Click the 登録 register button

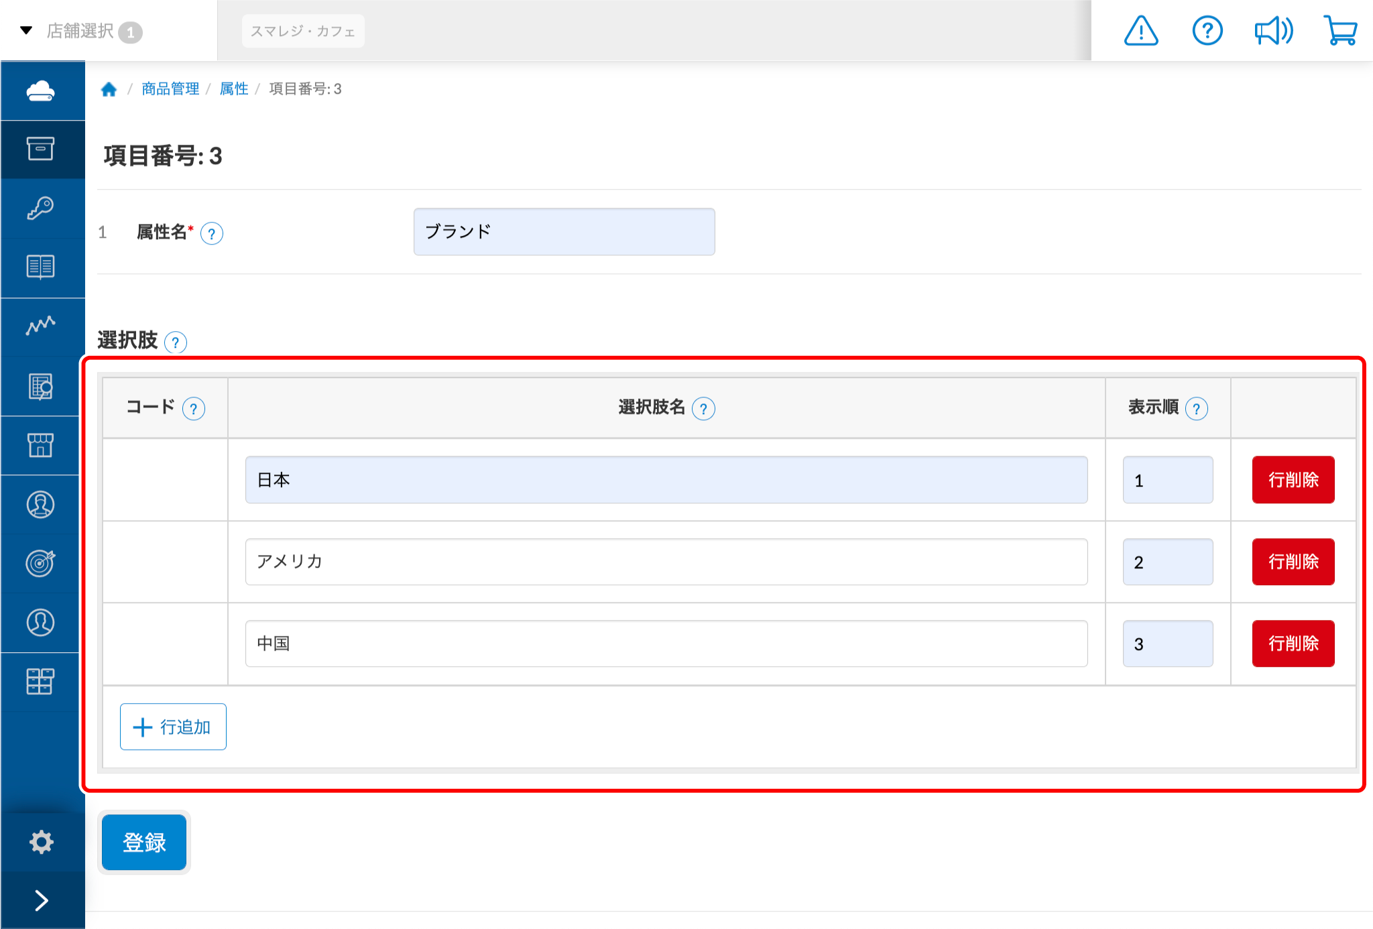coord(144,842)
